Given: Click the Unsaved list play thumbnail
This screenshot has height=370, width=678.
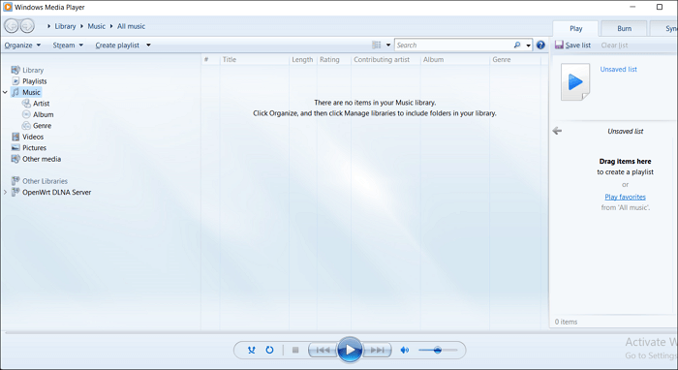Looking at the screenshot, I should pyautogui.click(x=575, y=81).
